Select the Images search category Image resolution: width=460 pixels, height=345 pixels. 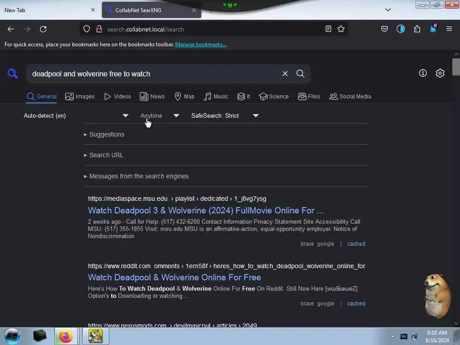point(80,96)
